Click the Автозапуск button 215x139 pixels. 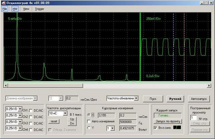199,99
